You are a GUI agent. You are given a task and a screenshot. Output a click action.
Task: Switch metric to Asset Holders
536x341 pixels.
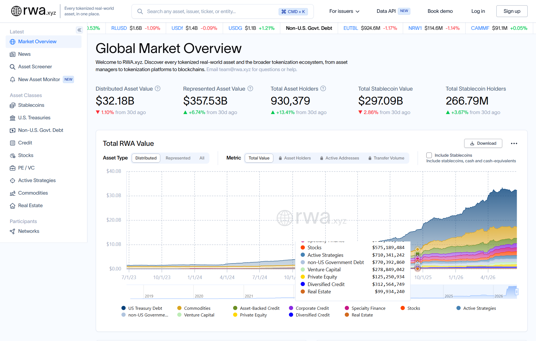point(295,158)
